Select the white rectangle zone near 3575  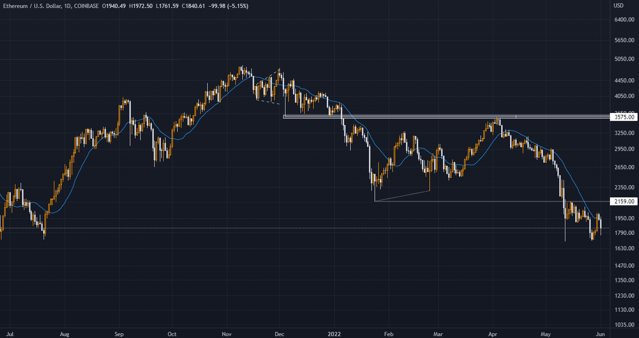[447, 117]
